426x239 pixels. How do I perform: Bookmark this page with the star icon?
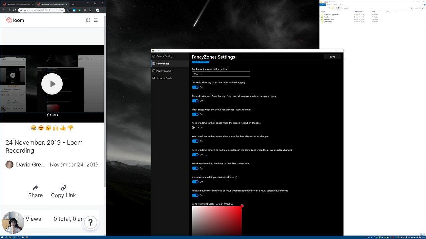62,10
